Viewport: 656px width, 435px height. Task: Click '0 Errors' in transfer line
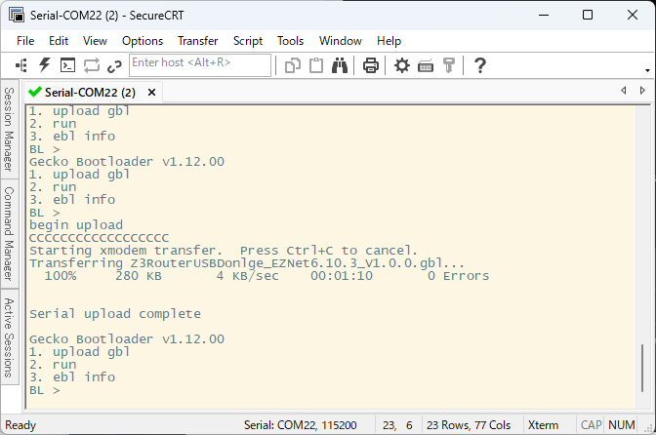(459, 276)
